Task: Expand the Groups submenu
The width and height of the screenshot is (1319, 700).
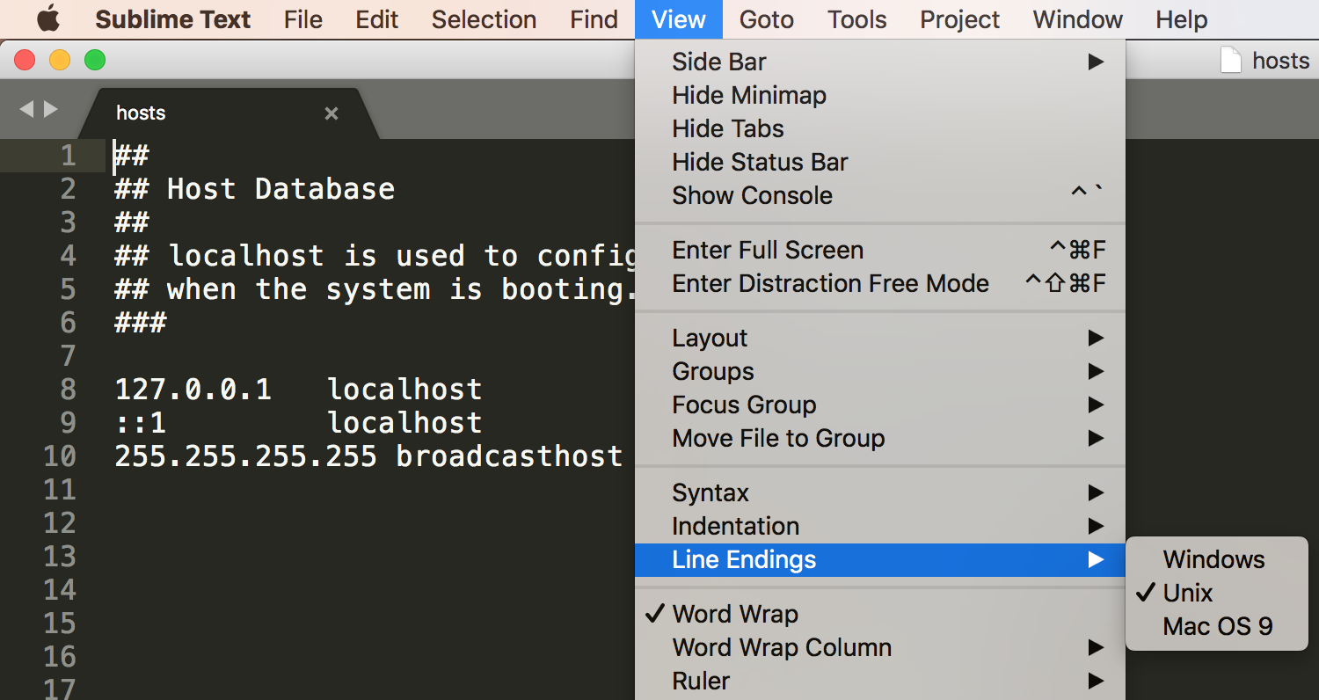Action: tap(880, 371)
